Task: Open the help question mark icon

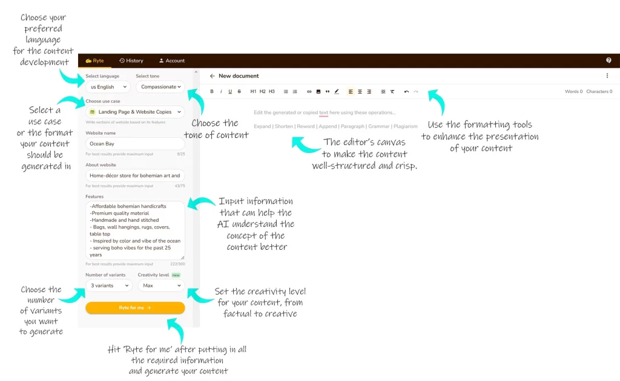Action: click(x=608, y=60)
